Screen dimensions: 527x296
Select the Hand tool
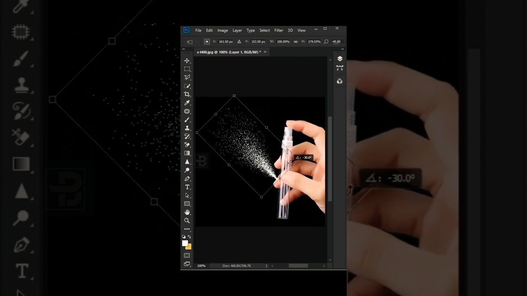coord(187,212)
